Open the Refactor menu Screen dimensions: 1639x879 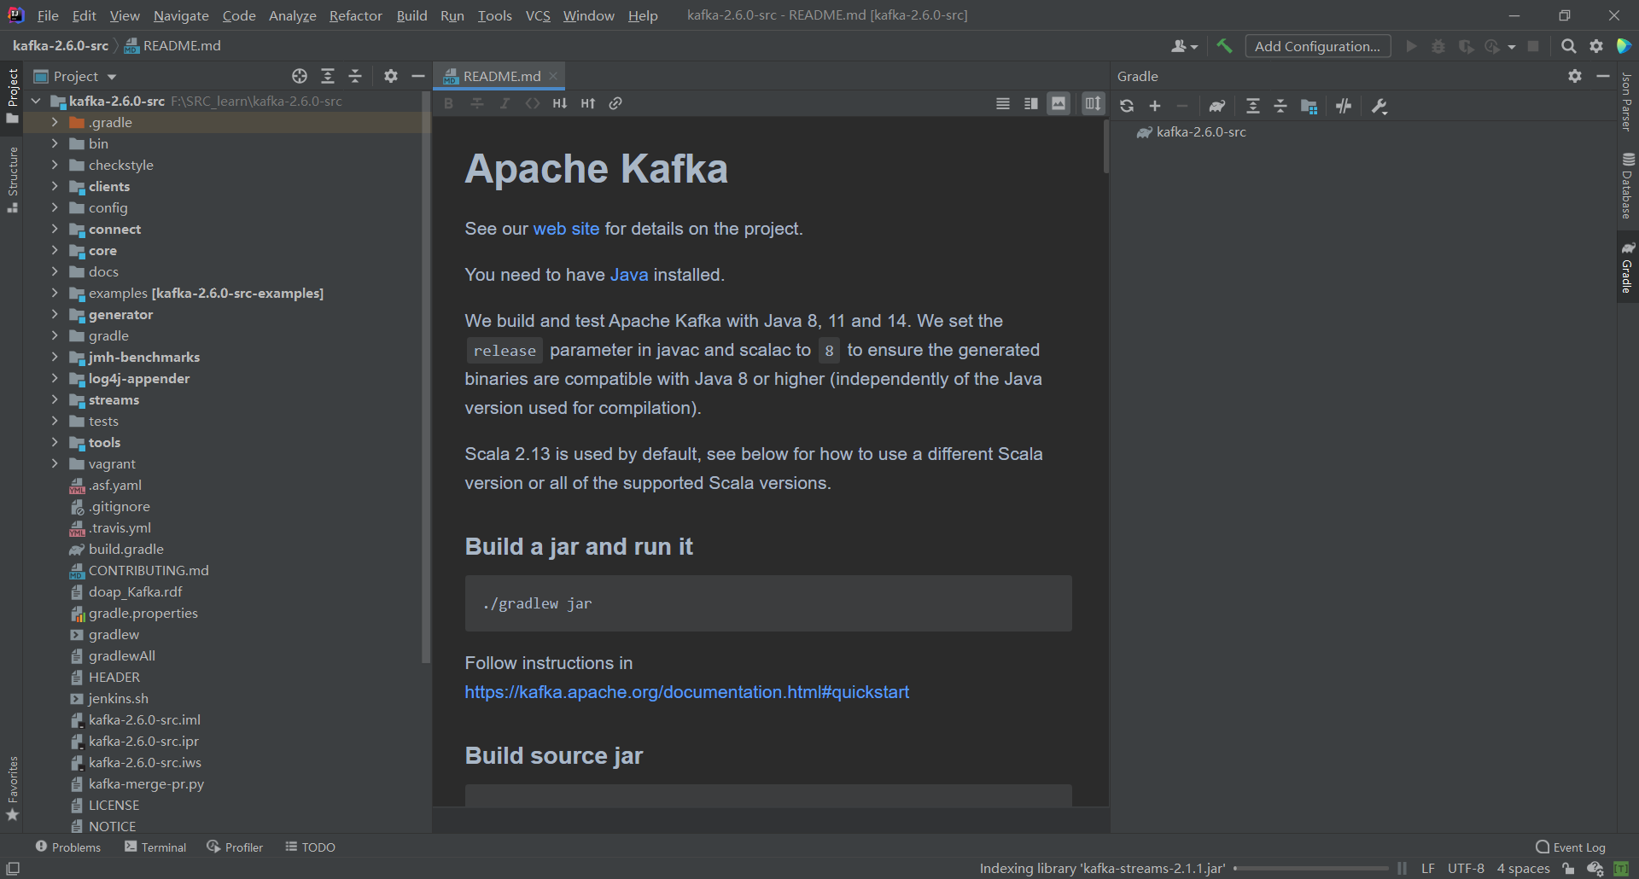pos(355,15)
